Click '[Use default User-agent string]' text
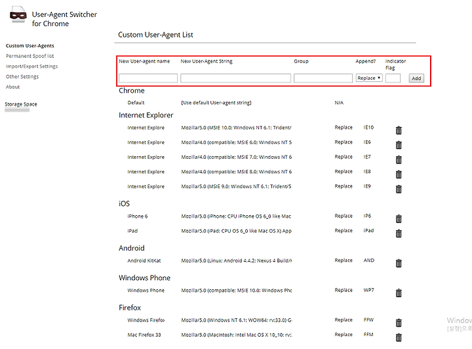This screenshot has width=472, height=349. pos(216,103)
